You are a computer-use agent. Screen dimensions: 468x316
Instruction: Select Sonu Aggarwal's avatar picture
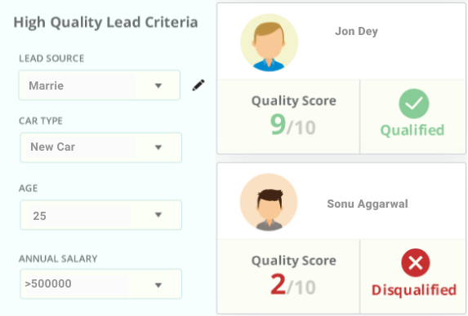269,202
